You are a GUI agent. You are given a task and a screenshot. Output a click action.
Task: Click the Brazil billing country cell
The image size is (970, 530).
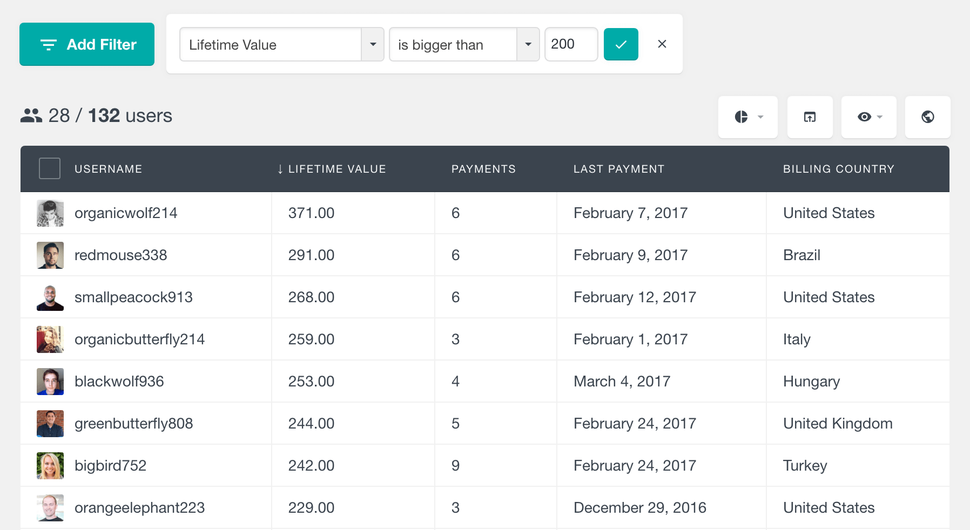[x=802, y=255]
